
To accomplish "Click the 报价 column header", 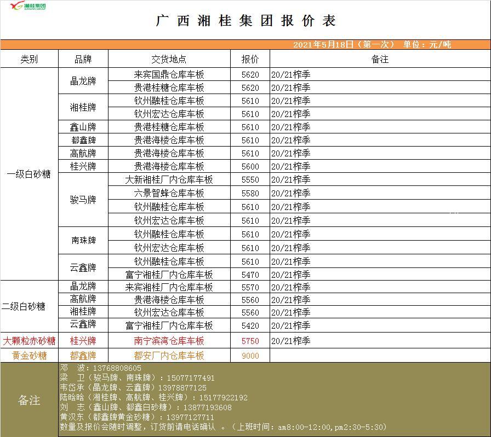I will coord(250,59).
